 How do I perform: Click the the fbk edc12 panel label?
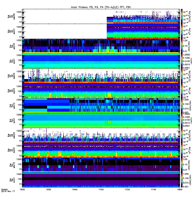12,165
